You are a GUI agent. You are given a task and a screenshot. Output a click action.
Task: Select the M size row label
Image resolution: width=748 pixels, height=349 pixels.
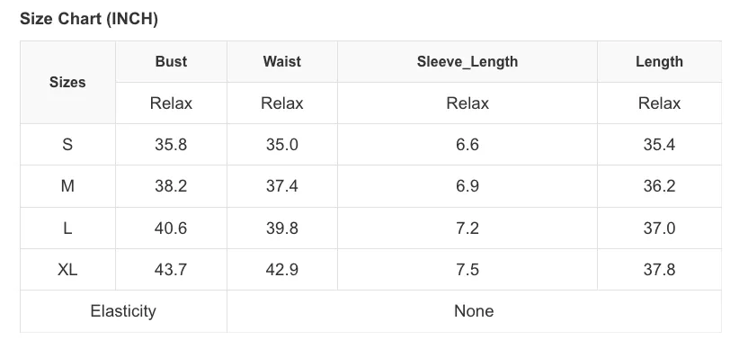pos(67,185)
